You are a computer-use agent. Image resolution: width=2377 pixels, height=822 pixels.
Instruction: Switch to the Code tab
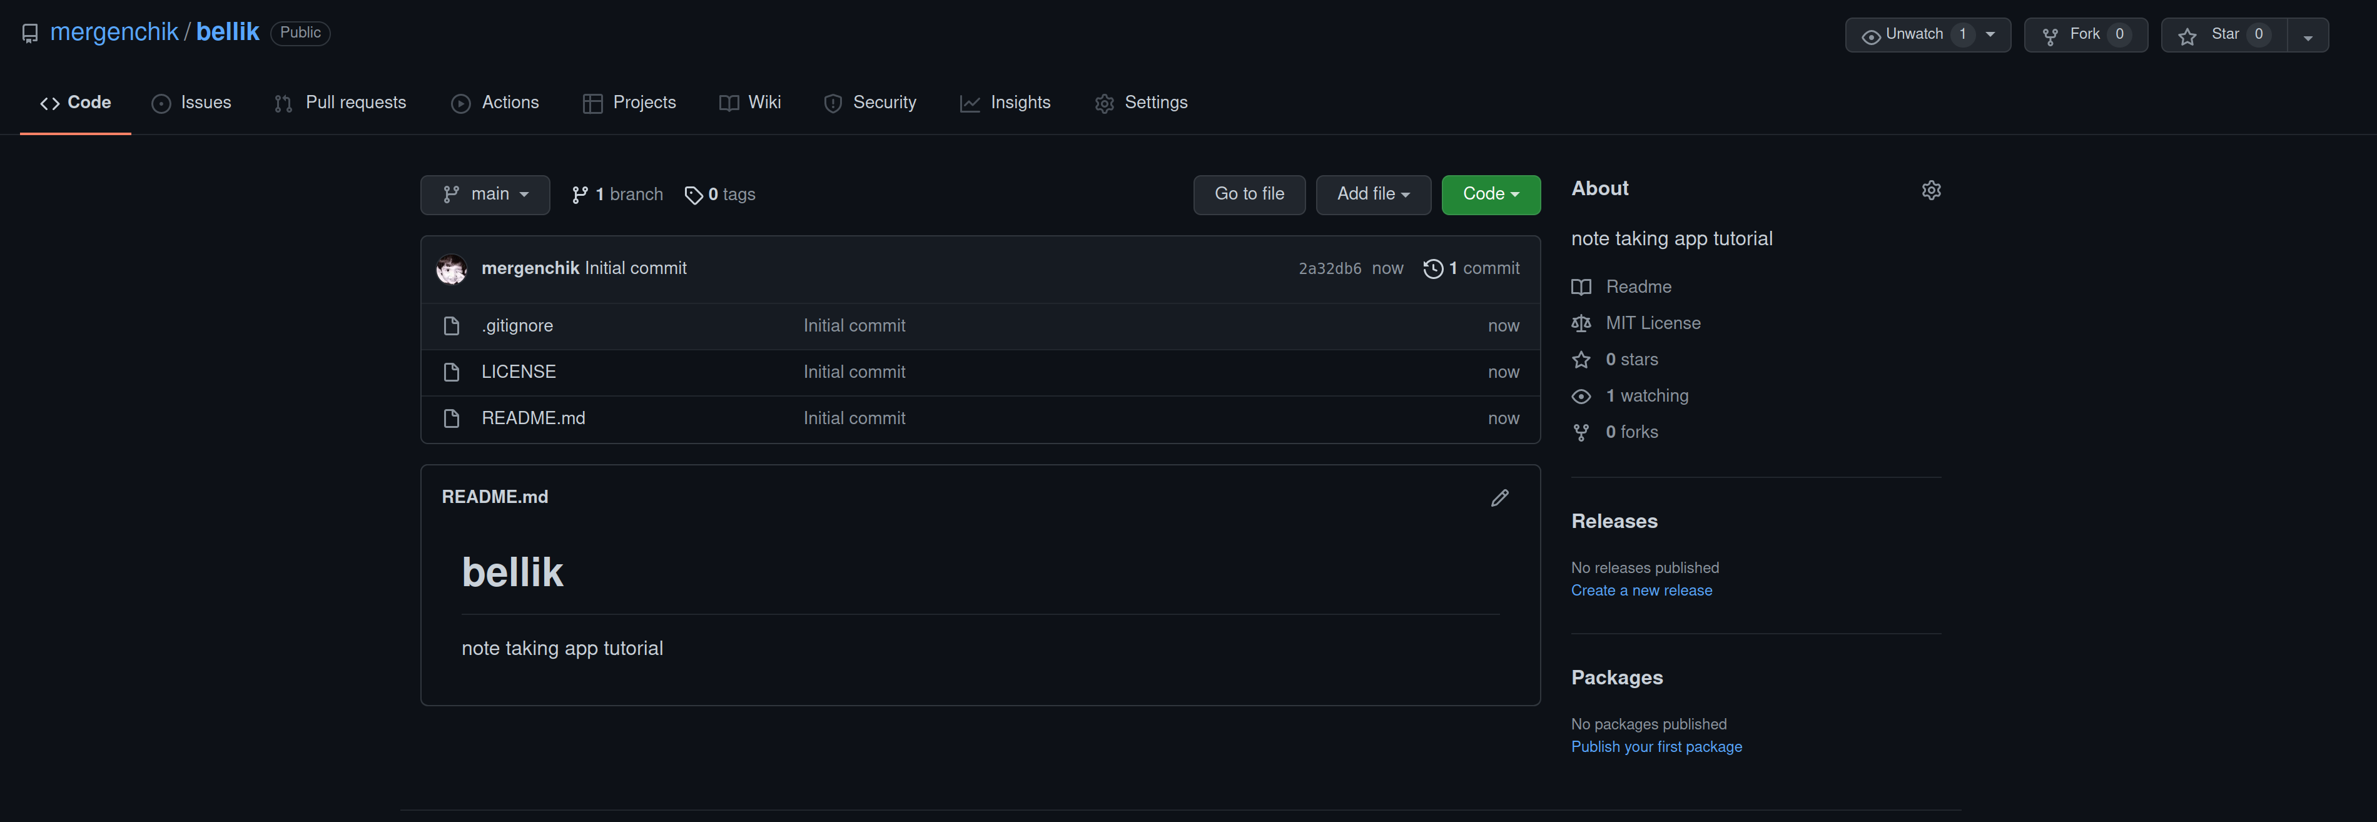coord(76,103)
